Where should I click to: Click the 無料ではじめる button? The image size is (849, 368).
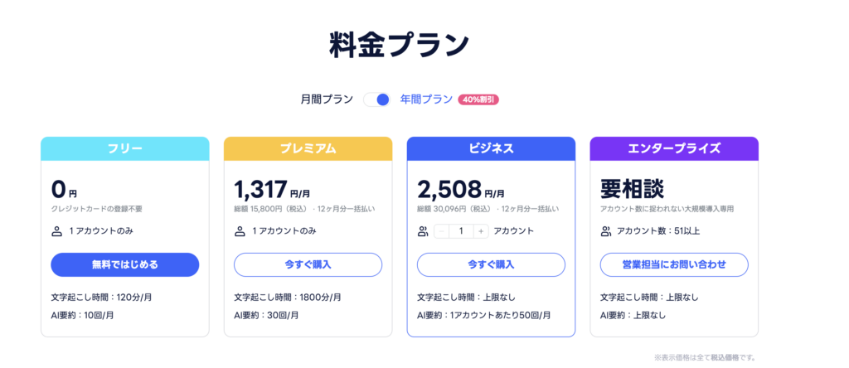click(x=124, y=264)
